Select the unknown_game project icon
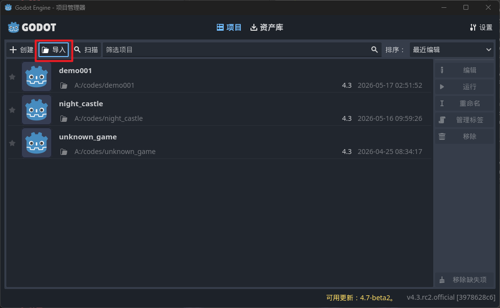500x308 pixels. 37,143
